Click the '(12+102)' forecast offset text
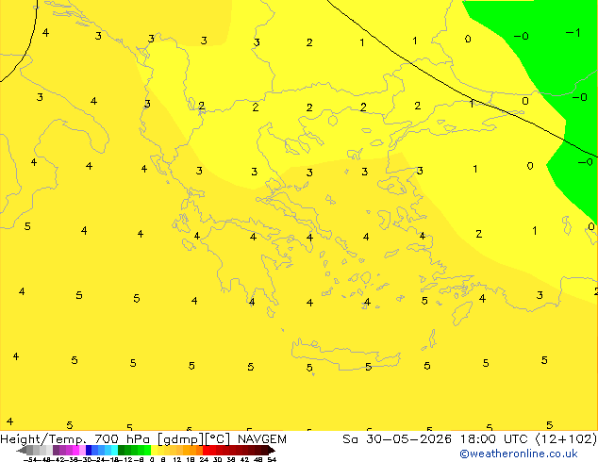 click(566, 439)
